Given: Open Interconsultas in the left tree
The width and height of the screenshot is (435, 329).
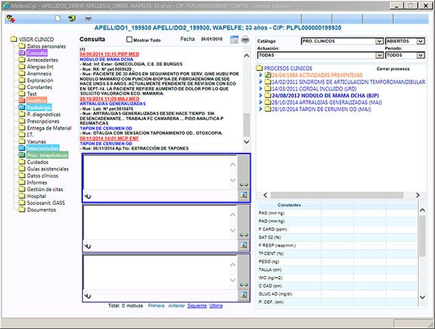Looking at the screenshot, I should (x=42, y=148).
